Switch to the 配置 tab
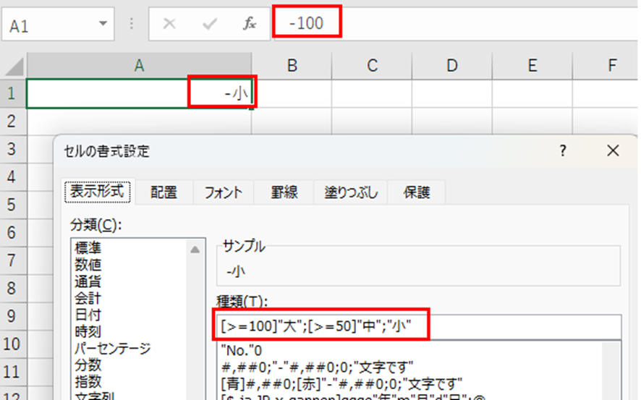This screenshot has height=400, width=641. [163, 192]
